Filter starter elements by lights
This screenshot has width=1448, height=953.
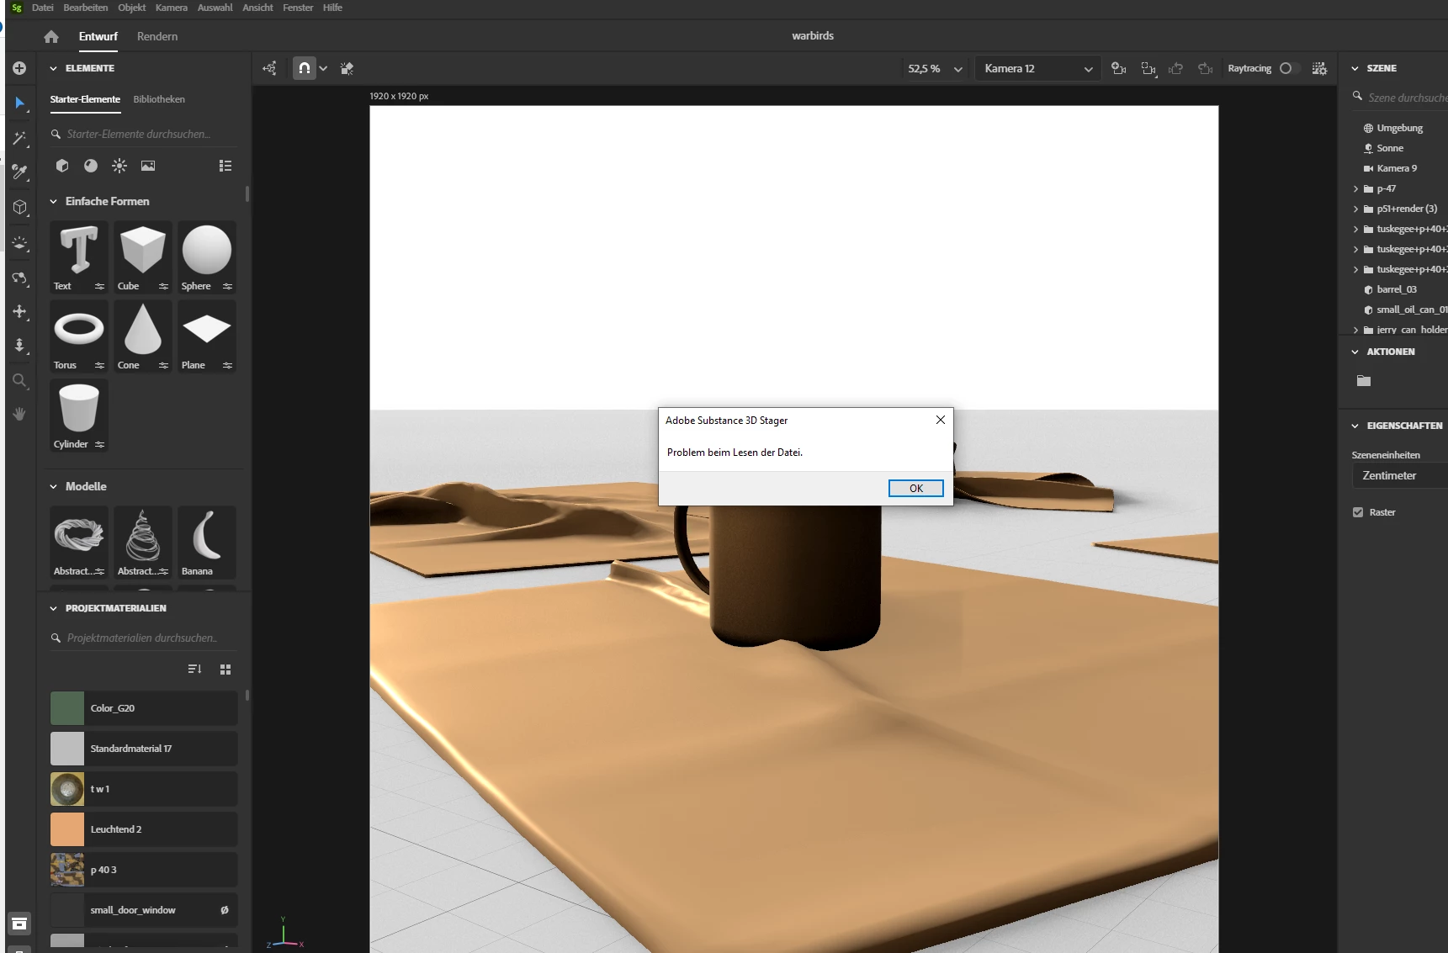pyautogui.click(x=119, y=166)
